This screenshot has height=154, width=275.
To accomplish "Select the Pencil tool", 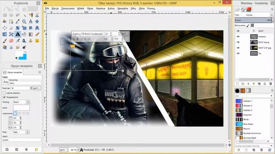I will [37, 34].
